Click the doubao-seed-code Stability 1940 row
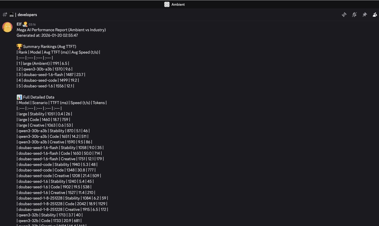The width and height of the screenshot is (379, 226). [x=57, y=165]
